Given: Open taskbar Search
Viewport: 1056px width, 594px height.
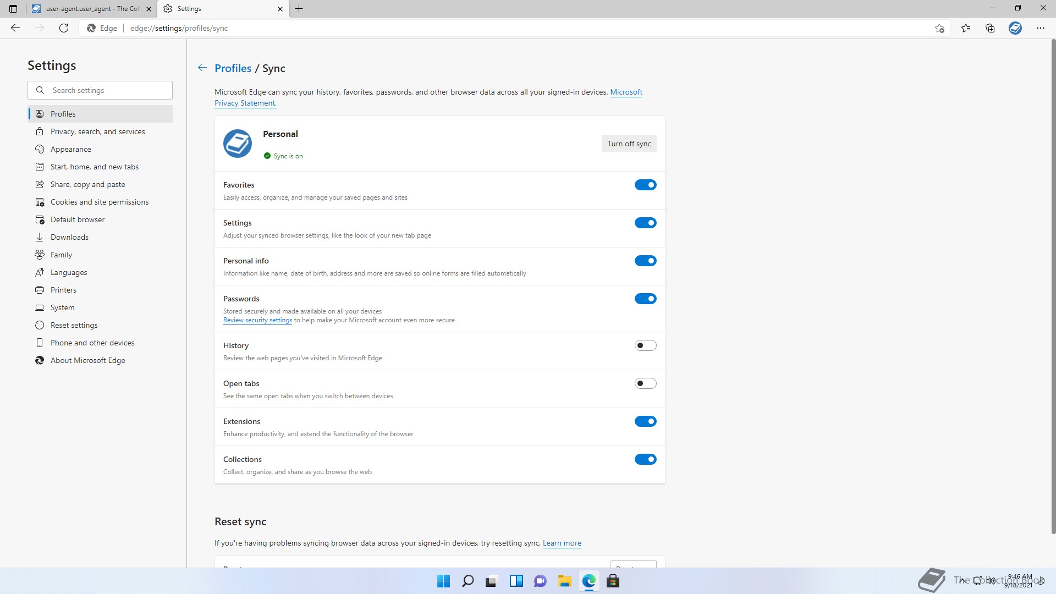Looking at the screenshot, I should (468, 581).
